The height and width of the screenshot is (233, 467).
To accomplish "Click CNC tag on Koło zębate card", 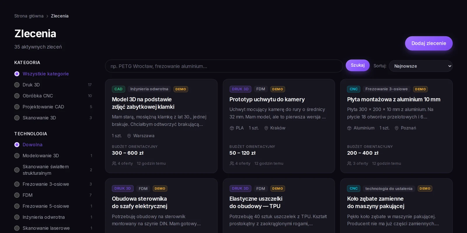I will pos(354,188).
